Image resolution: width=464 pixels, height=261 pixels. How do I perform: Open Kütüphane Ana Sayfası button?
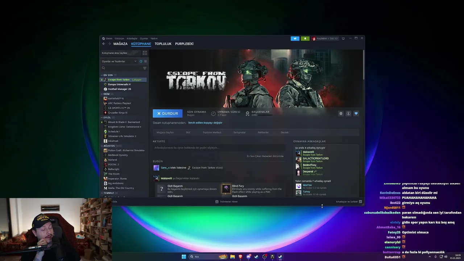(x=121, y=53)
